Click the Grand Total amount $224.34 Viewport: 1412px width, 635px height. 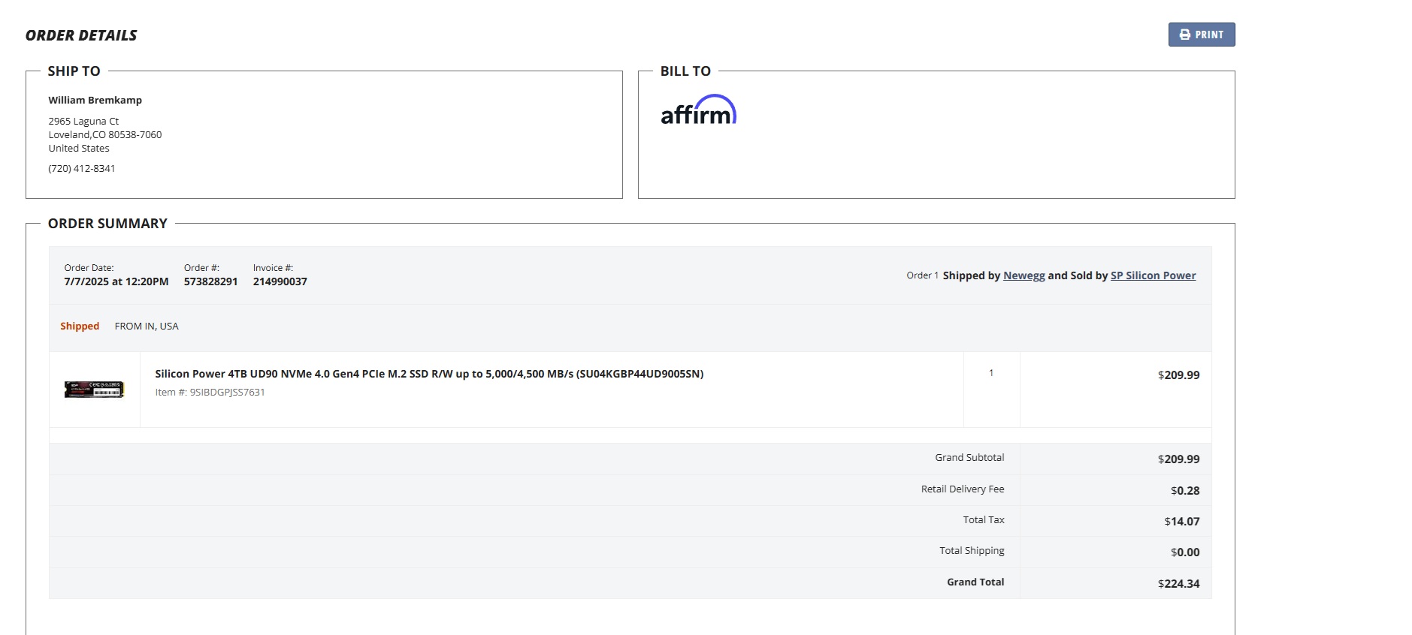[1178, 584]
